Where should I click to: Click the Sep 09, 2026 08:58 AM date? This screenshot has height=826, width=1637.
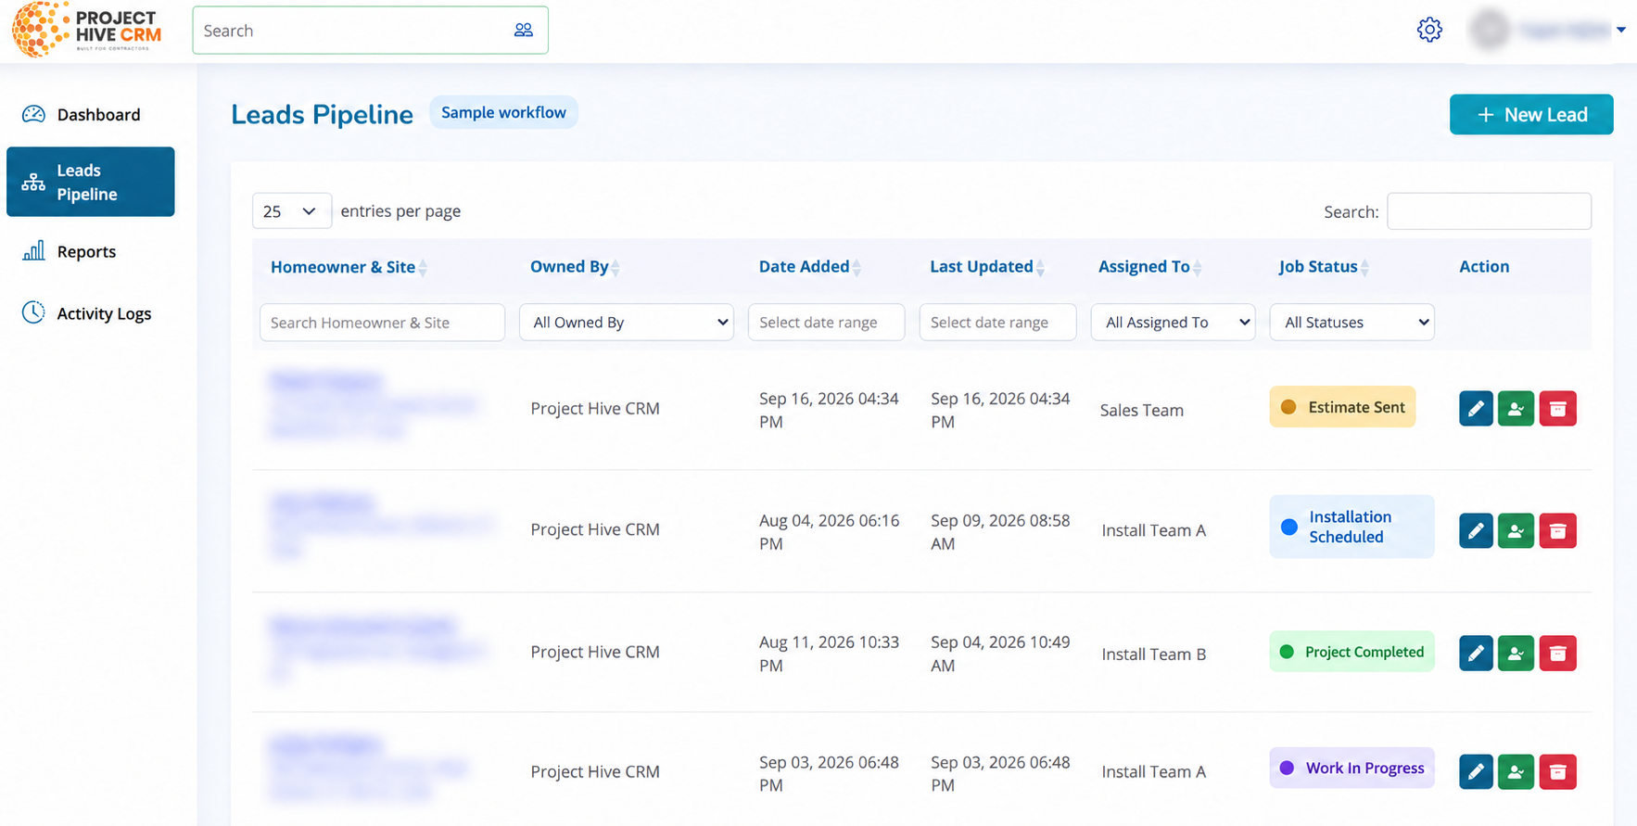pos(1000,532)
